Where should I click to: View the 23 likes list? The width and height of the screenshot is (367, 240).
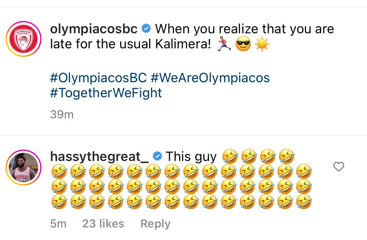[103, 224]
